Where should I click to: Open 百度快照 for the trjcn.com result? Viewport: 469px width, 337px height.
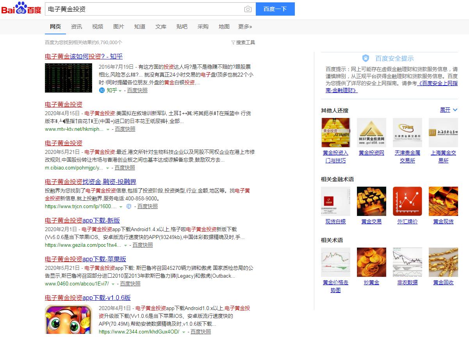point(148,206)
